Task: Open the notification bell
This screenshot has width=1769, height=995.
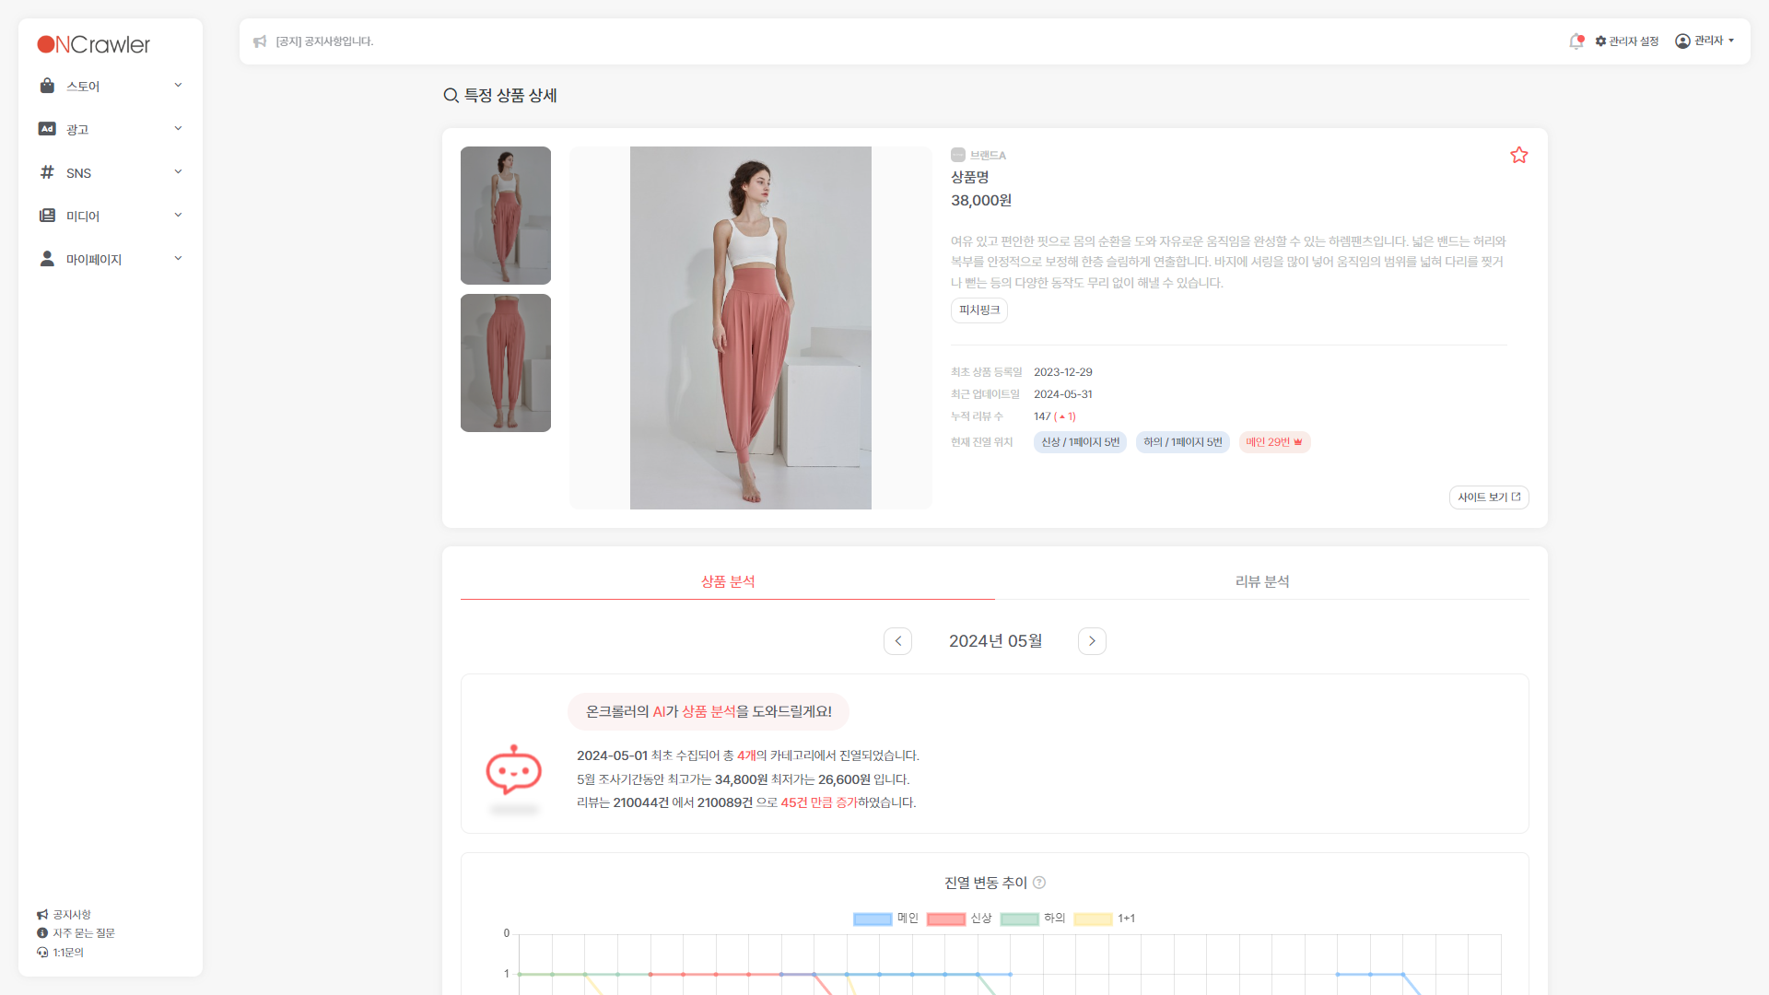Action: pos(1576,41)
